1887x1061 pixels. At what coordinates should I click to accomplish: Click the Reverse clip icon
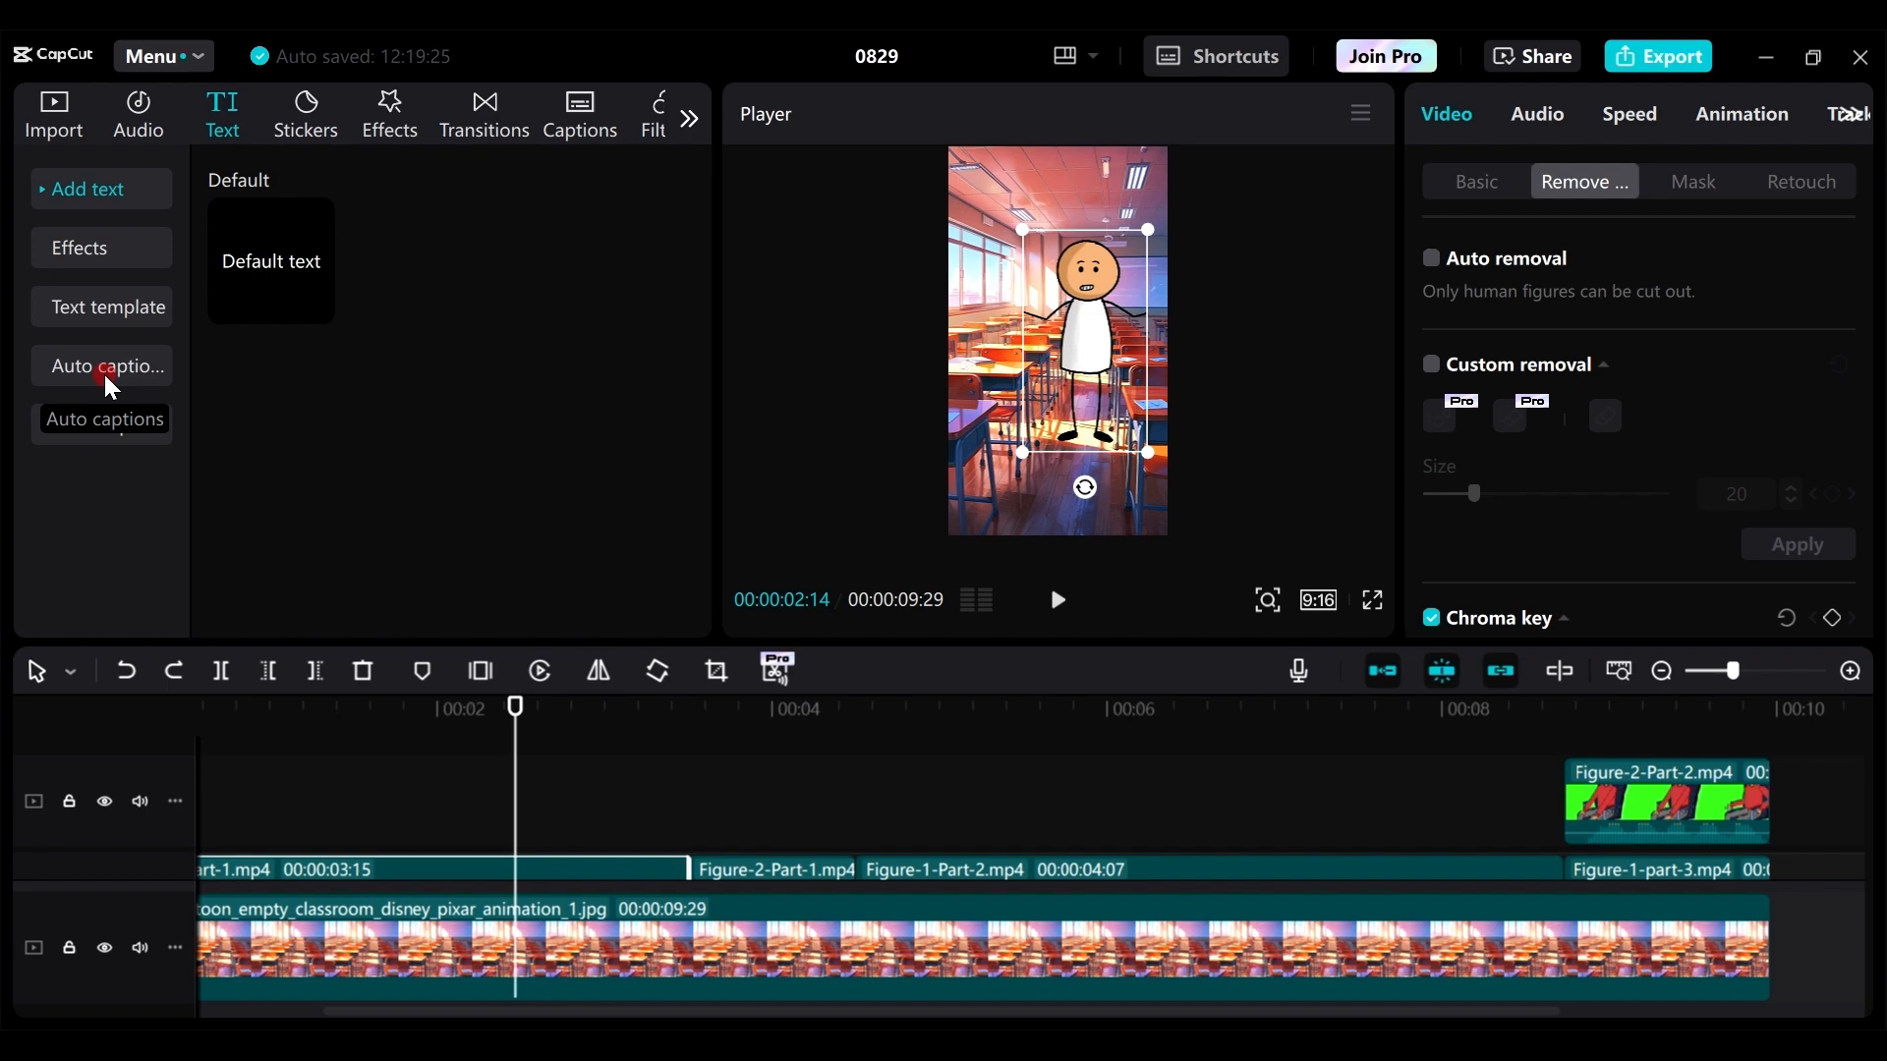(x=540, y=671)
